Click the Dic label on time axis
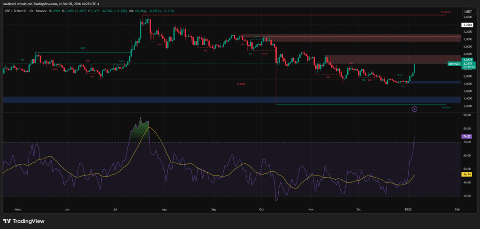480x229 pixels. coord(359,210)
